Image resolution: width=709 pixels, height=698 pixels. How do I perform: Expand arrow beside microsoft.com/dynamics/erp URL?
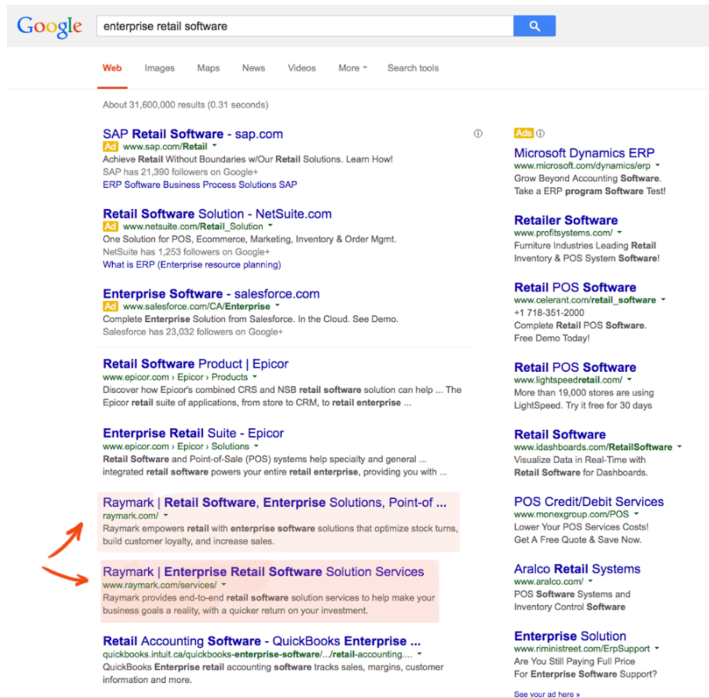[x=658, y=165]
